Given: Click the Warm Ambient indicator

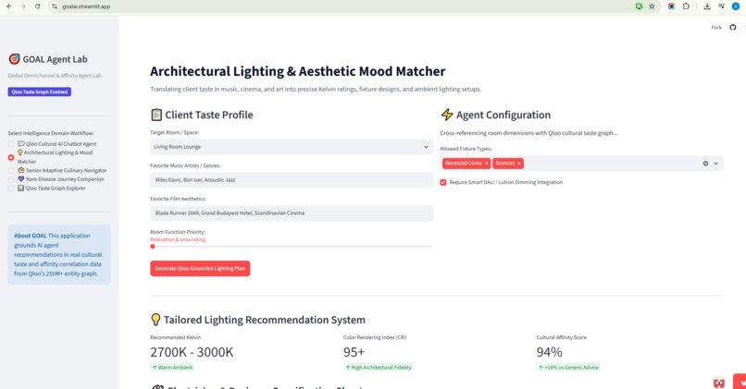Looking at the screenshot, I should [x=172, y=368].
